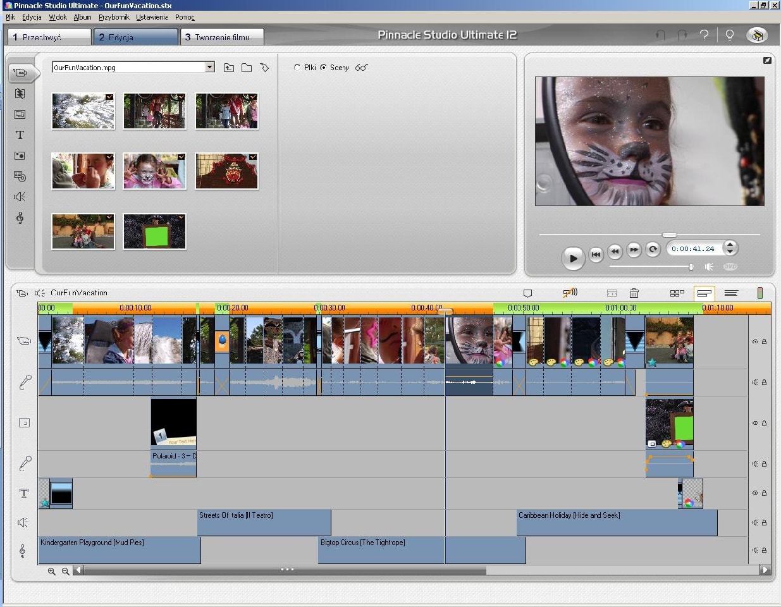Open the Music section with treble clef

[20, 218]
